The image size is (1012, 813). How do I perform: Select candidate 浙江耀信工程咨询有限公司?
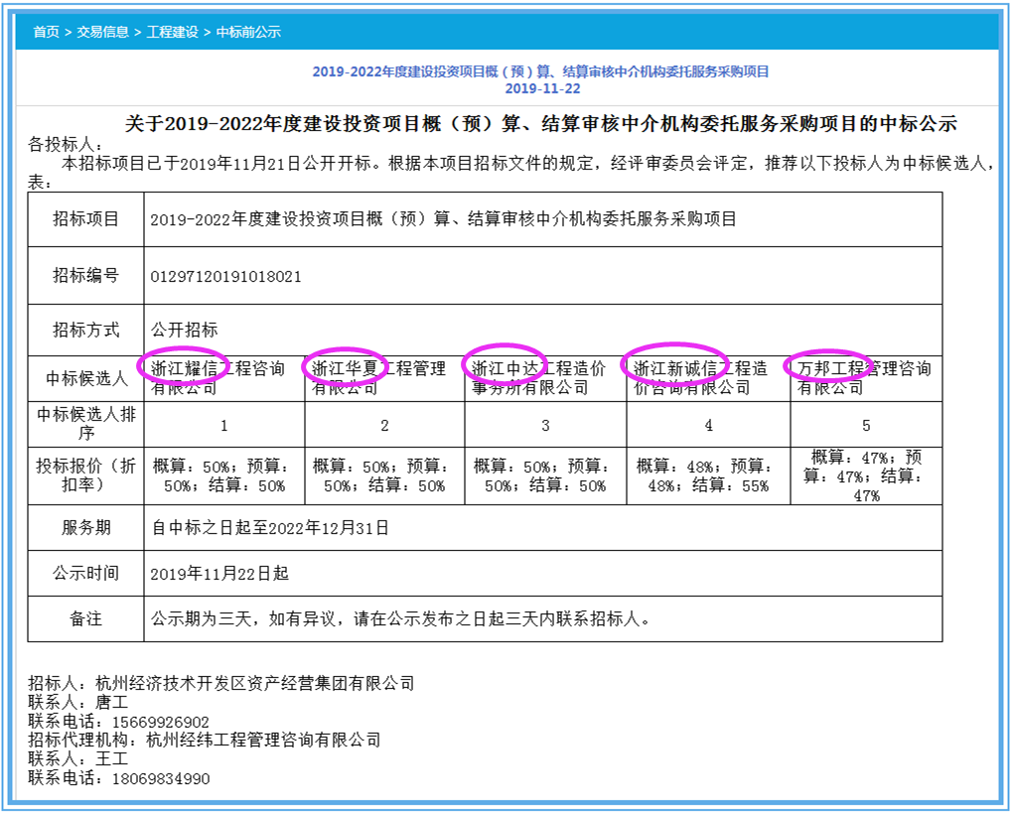[x=224, y=379]
